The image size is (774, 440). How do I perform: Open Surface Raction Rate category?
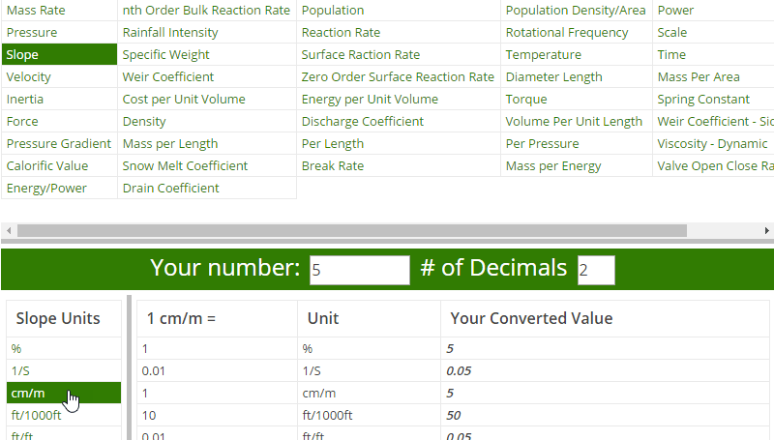click(361, 55)
